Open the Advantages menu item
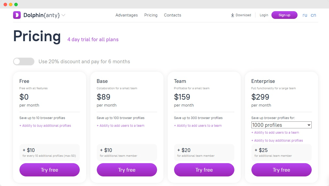Viewport: 329px width, 186px height. point(127,15)
